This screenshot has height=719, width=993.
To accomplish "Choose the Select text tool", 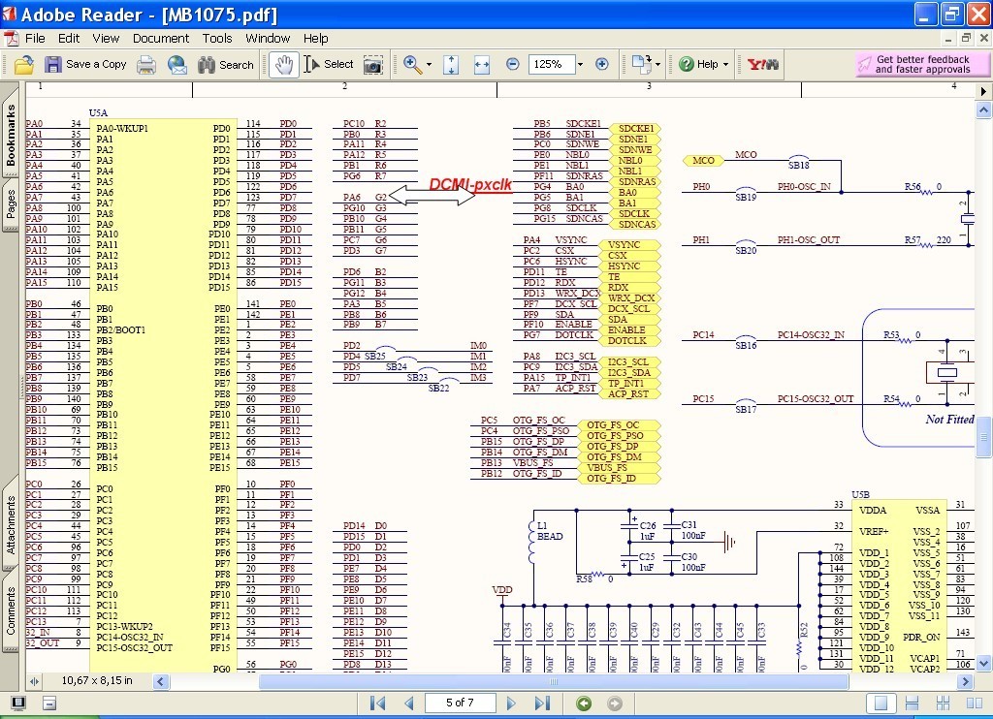I will pyautogui.click(x=328, y=65).
